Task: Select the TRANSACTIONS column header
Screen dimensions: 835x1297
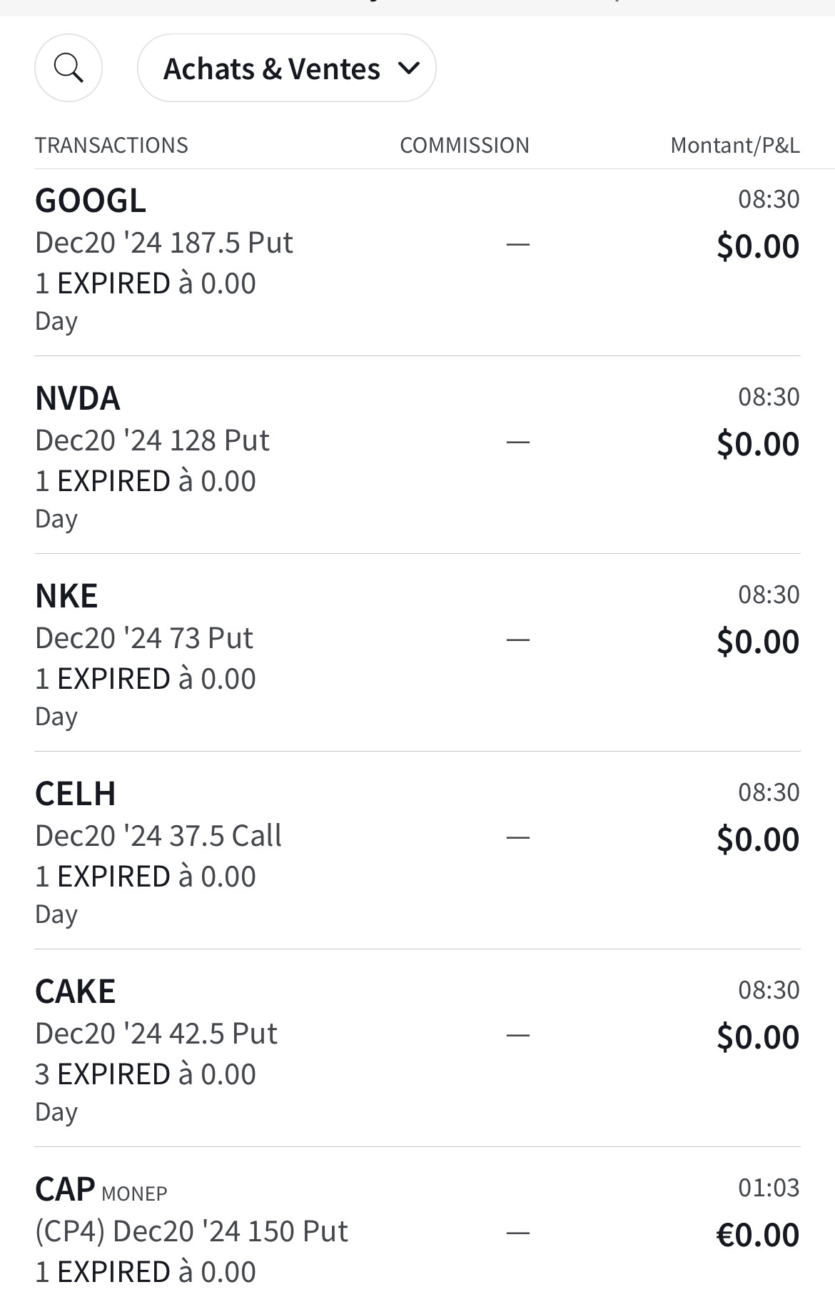Action: click(x=111, y=146)
